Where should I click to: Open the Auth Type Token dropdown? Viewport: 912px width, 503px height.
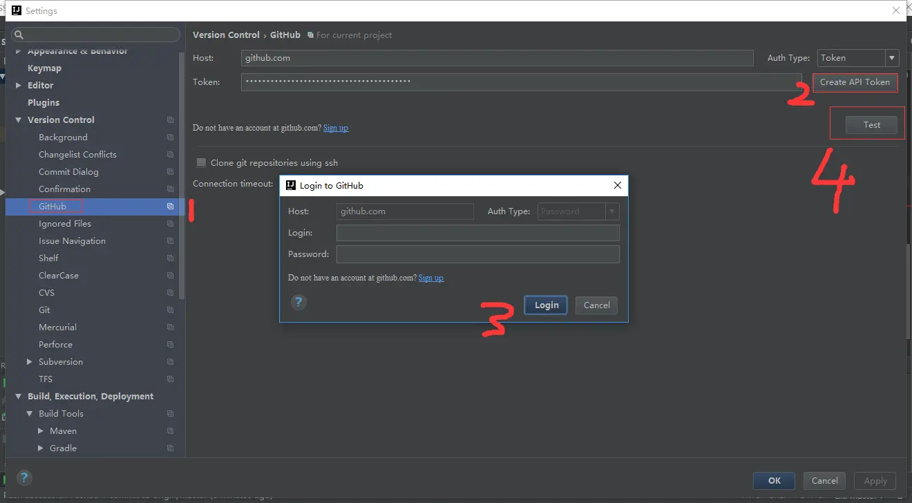coord(892,58)
